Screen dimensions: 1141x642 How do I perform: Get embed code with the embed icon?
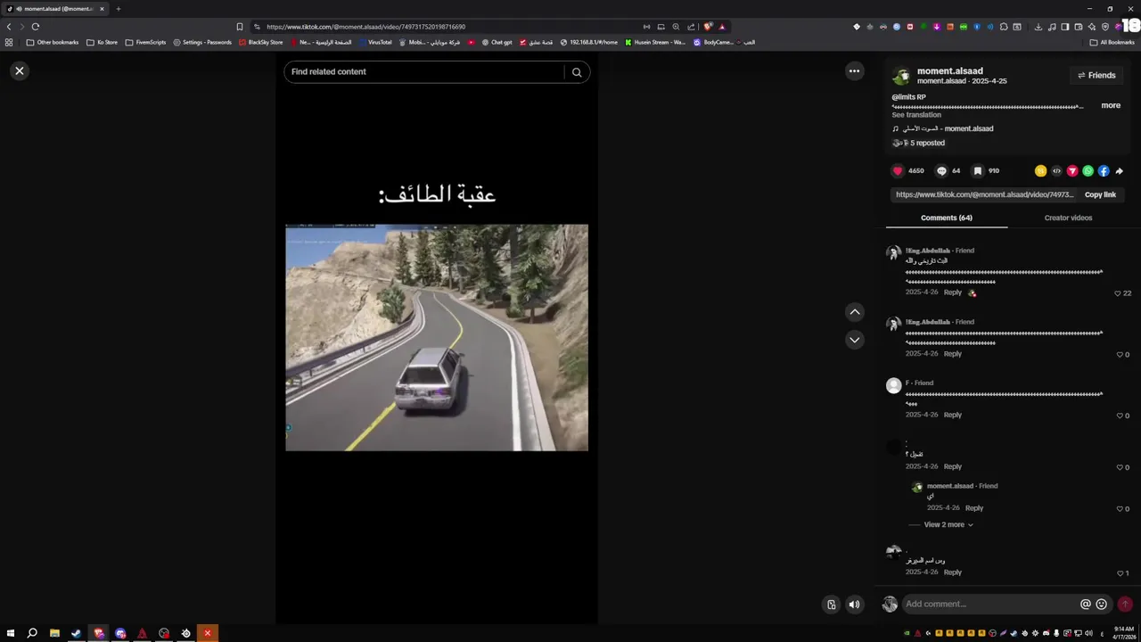(1056, 171)
